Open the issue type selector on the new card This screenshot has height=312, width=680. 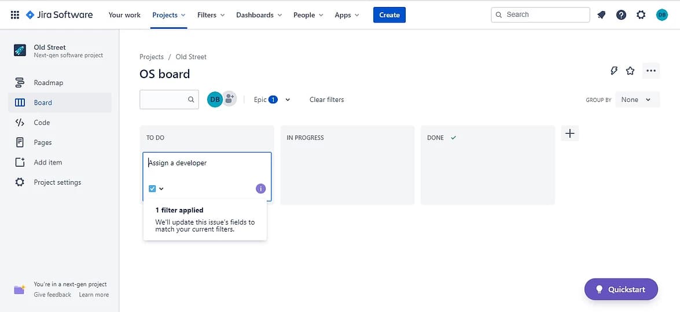pos(156,189)
